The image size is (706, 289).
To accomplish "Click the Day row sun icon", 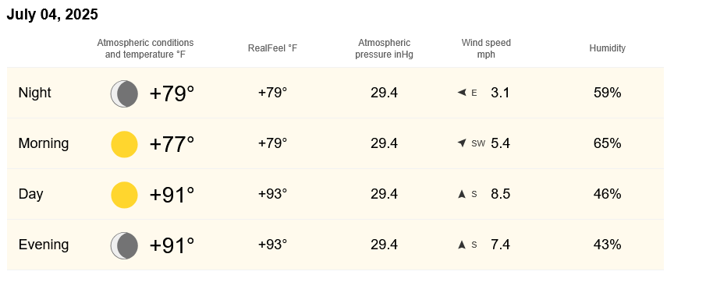I will [124, 195].
